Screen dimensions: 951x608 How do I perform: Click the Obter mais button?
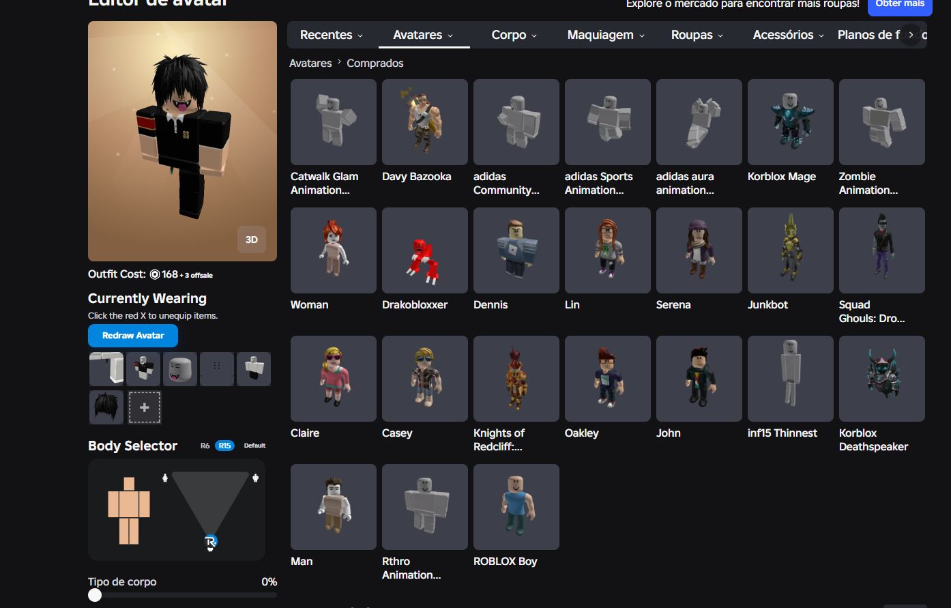[900, 5]
